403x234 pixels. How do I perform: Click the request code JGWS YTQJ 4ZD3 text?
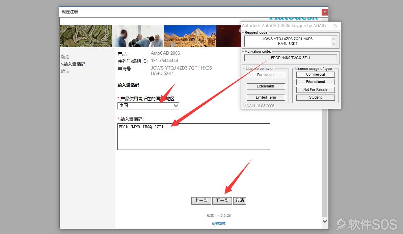click(181, 71)
